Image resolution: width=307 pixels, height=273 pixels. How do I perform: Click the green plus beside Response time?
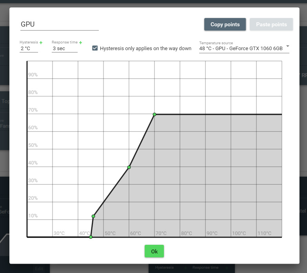tap(81, 42)
